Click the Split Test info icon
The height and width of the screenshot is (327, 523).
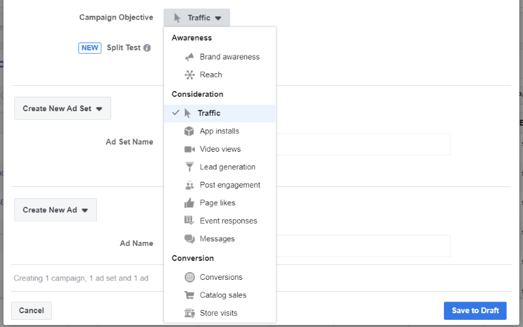[x=146, y=48]
